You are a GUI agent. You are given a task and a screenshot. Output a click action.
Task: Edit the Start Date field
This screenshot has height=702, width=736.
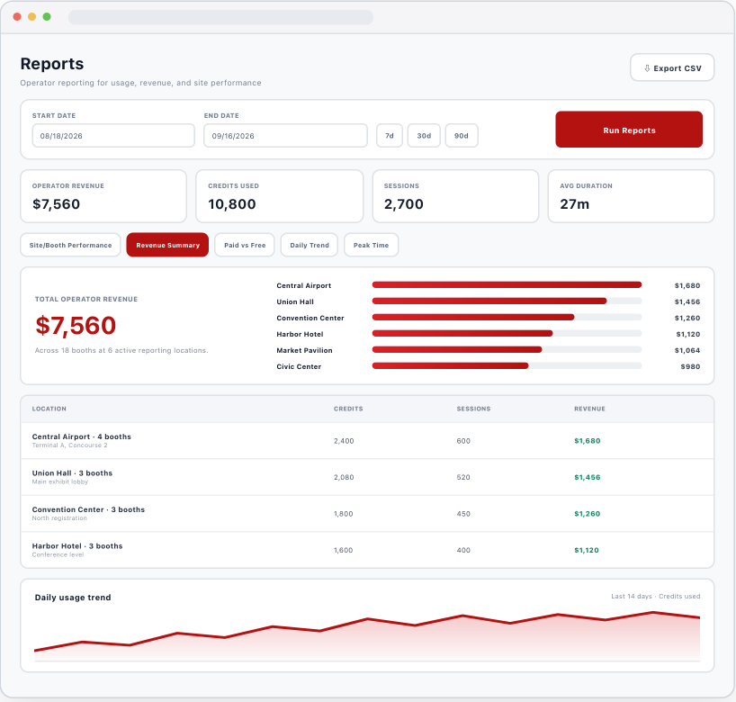click(113, 136)
